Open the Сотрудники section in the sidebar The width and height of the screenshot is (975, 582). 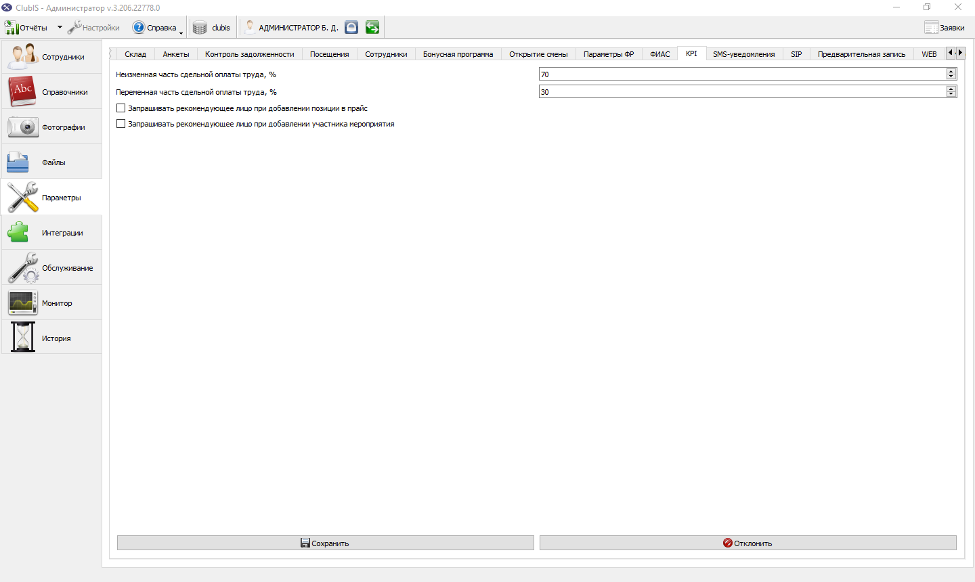(x=51, y=57)
